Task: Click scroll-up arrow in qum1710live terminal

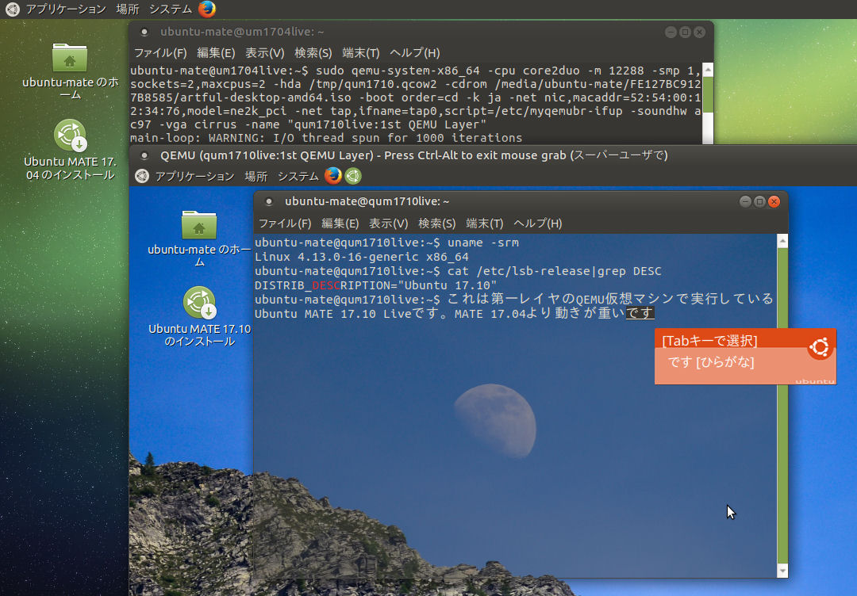Action: click(x=782, y=241)
